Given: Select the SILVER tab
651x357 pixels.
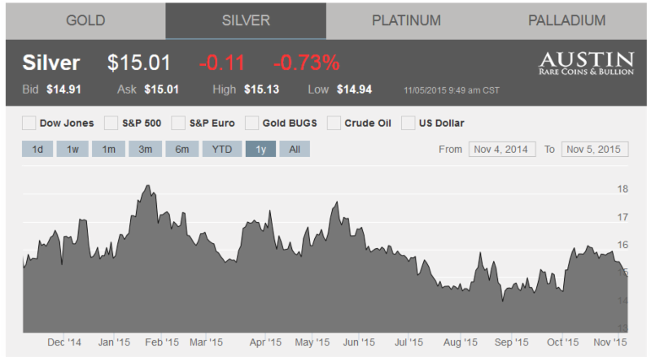Looking at the screenshot, I should [246, 20].
